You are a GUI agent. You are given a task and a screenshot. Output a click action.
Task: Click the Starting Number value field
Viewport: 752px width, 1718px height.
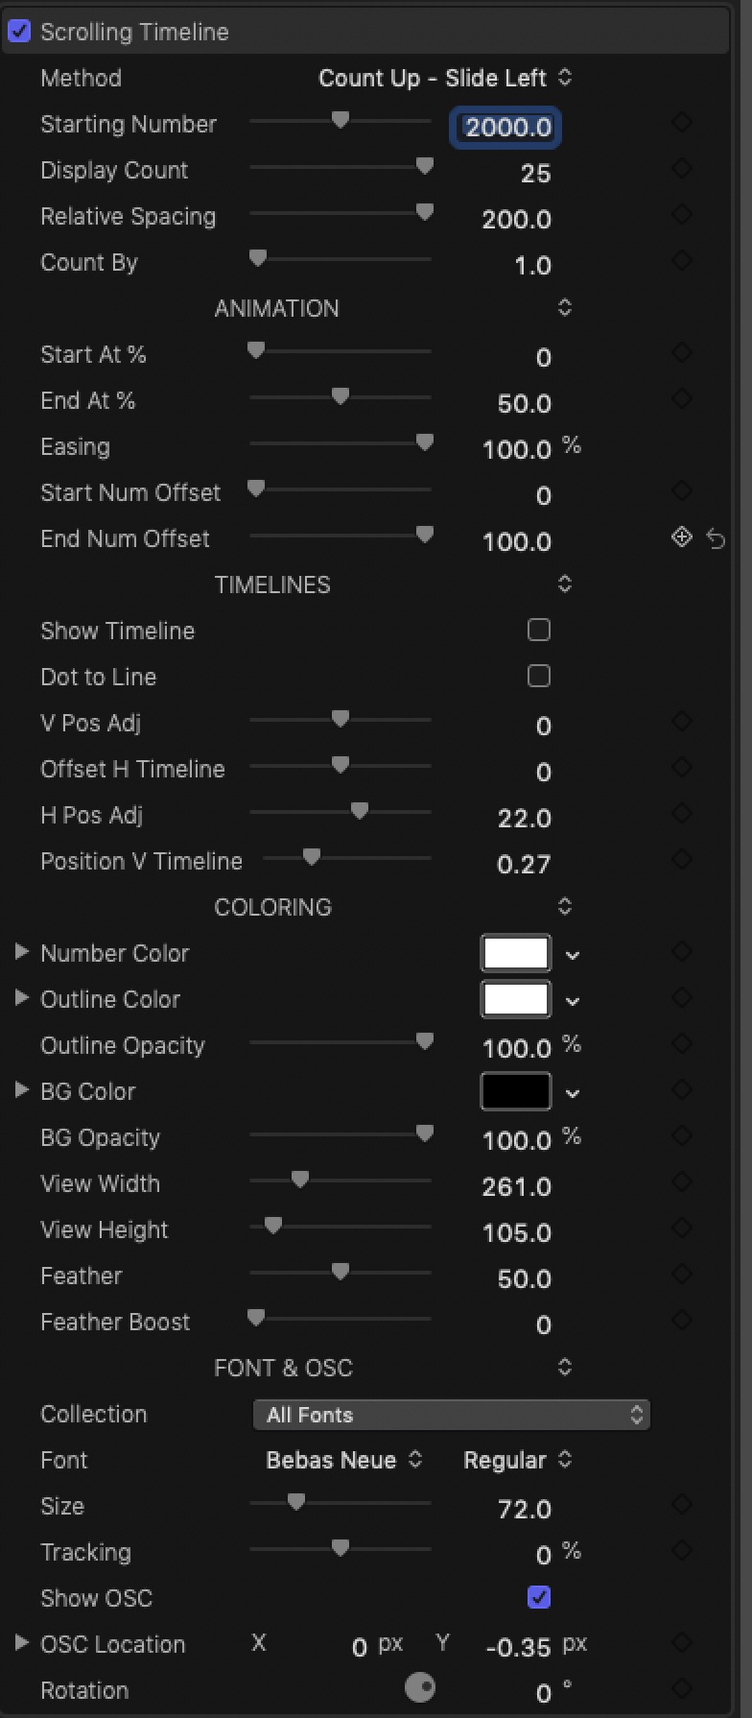click(505, 128)
